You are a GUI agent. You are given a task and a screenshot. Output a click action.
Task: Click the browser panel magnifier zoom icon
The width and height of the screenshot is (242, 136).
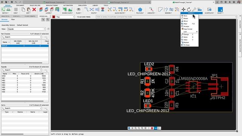pyautogui.click(x=48, y=20)
